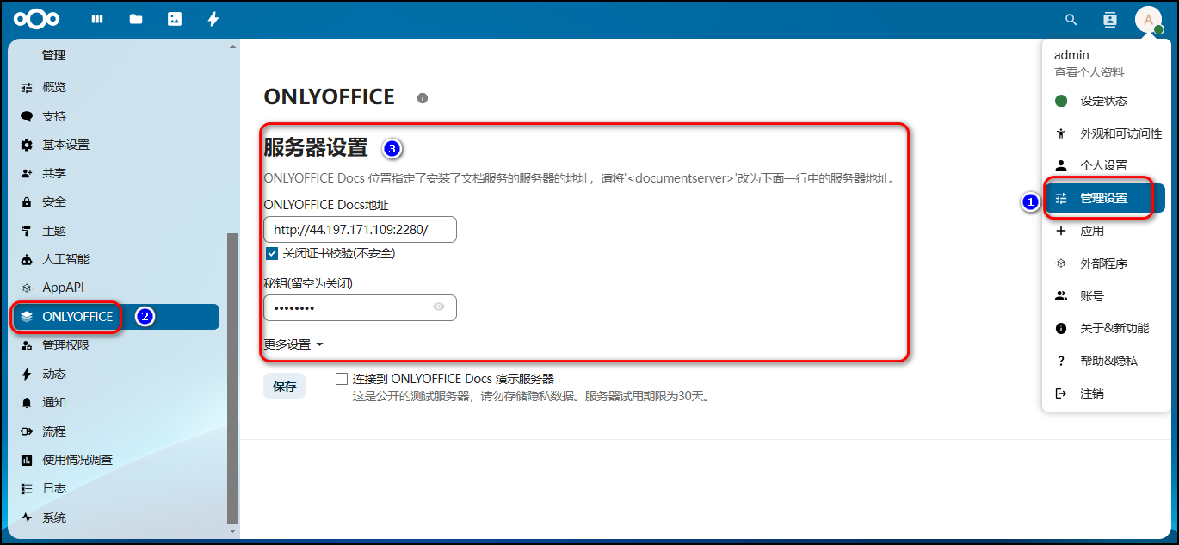Uncheck 关闭证书校验(不安全) checkbox
Image resolution: width=1179 pixels, height=545 pixels.
[272, 253]
